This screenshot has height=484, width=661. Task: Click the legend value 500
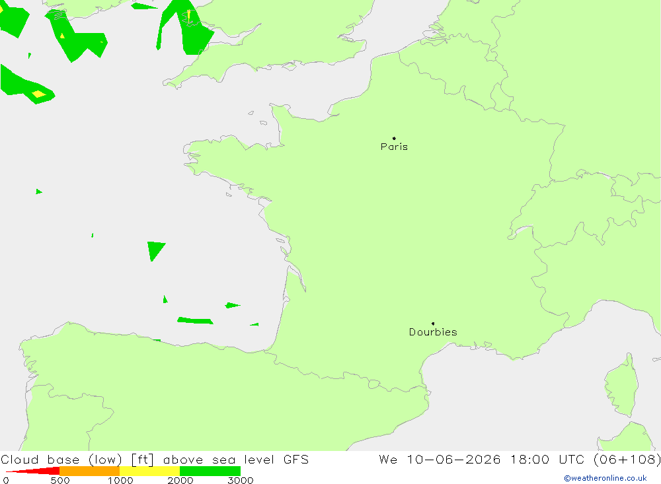pos(60,480)
